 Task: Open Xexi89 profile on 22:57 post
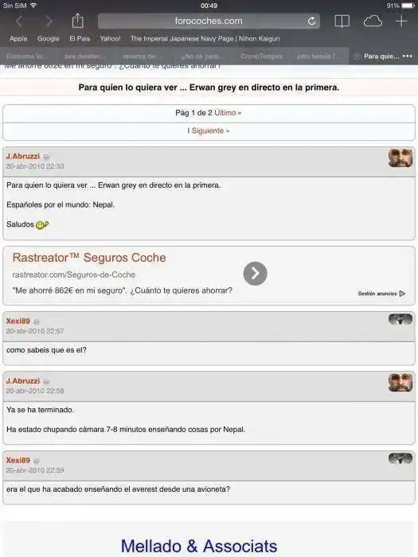pyautogui.click(x=18, y=321)
